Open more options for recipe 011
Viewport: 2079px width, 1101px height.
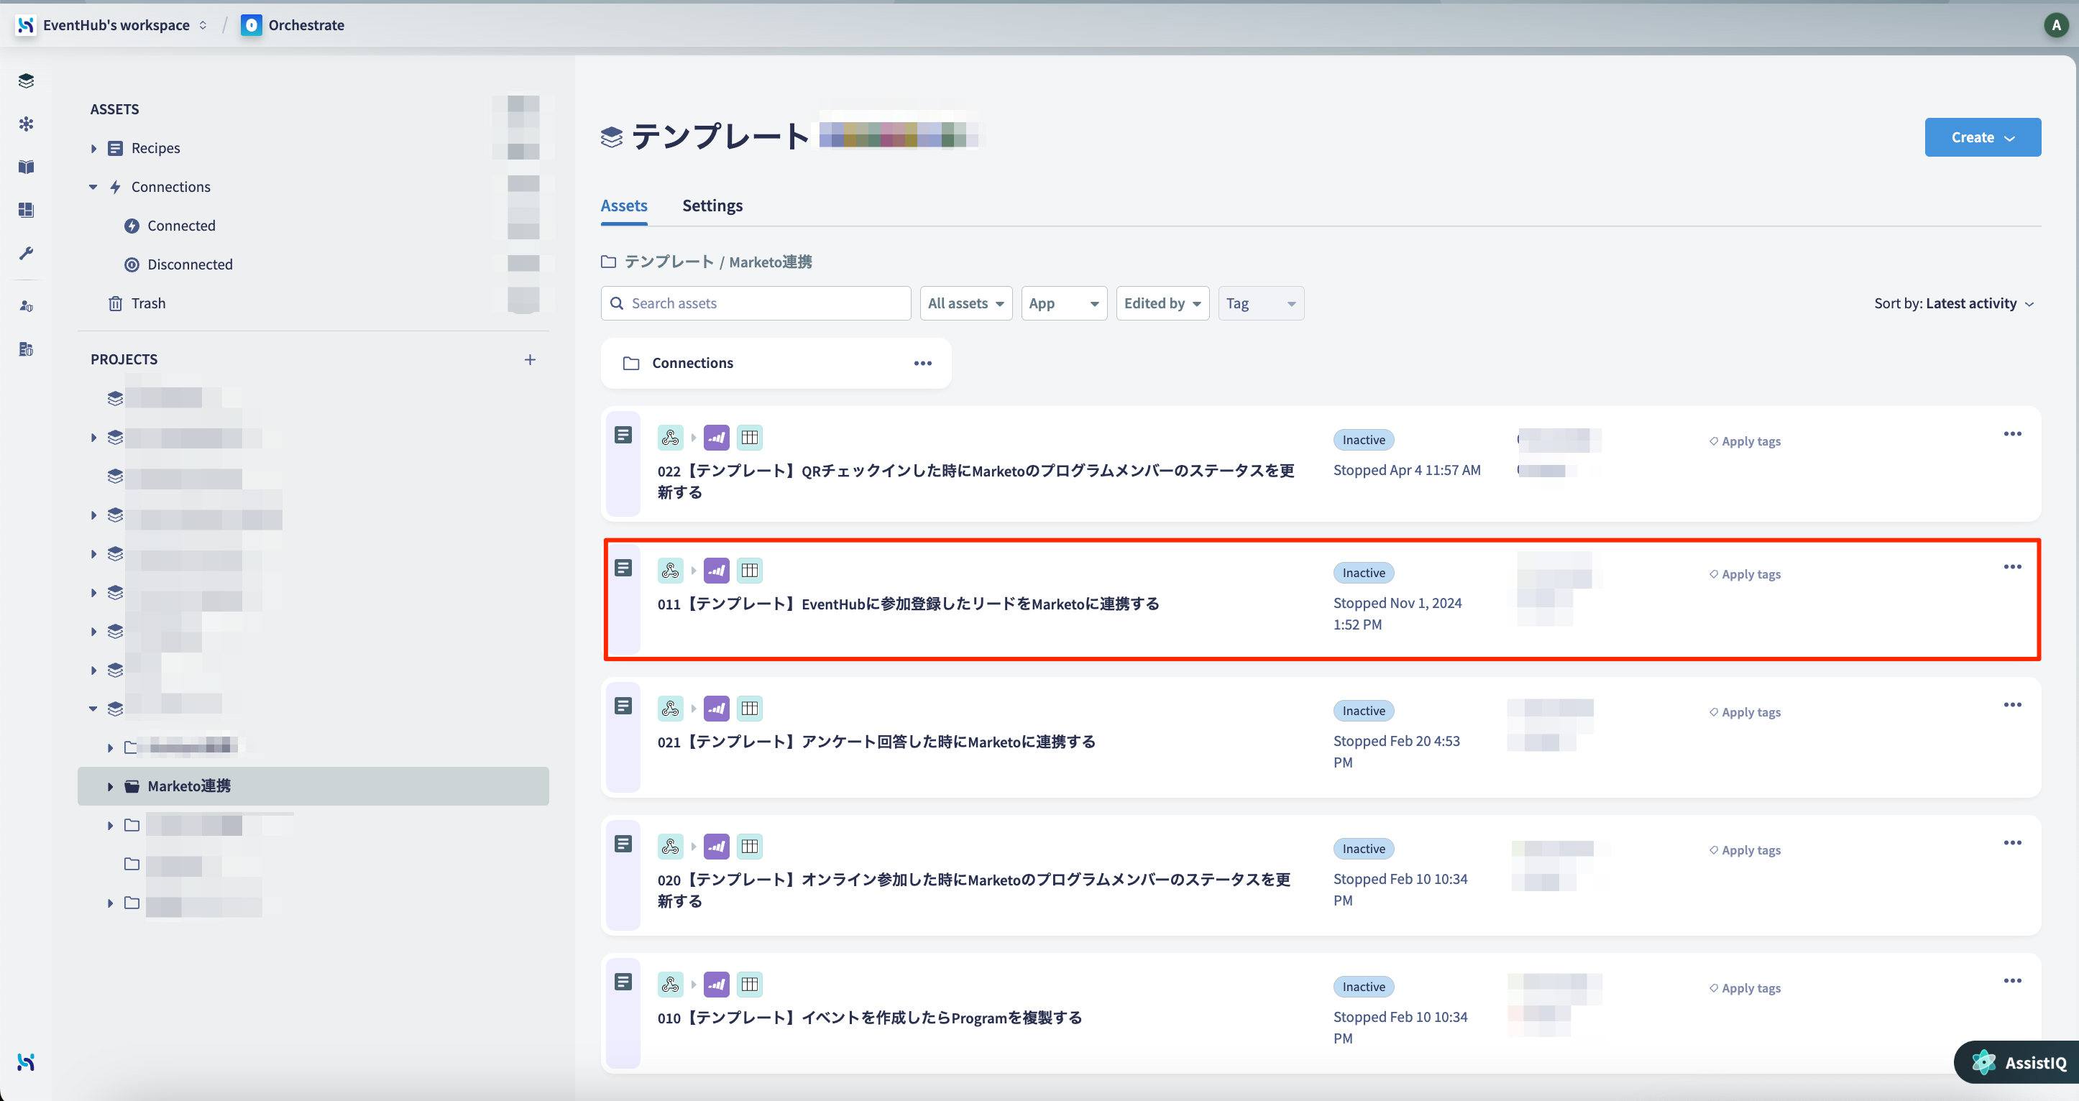(2012, 567)
